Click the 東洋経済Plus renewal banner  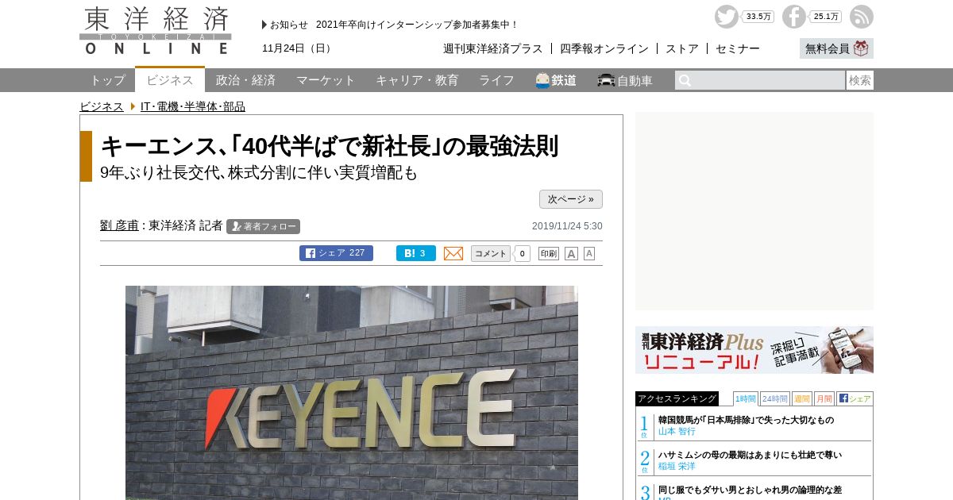[754, 350]
